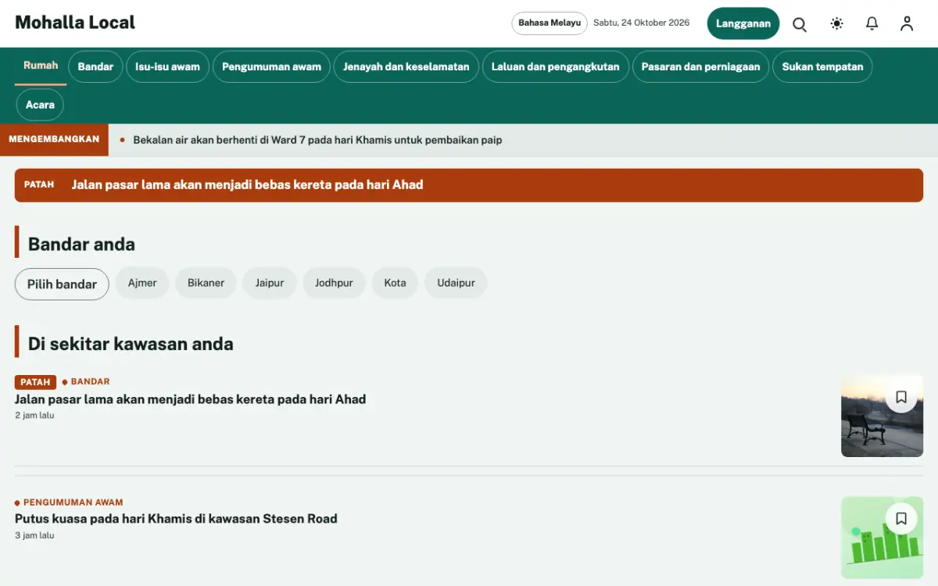Open the Bandar navigation tab

click(x=95, y=66)
